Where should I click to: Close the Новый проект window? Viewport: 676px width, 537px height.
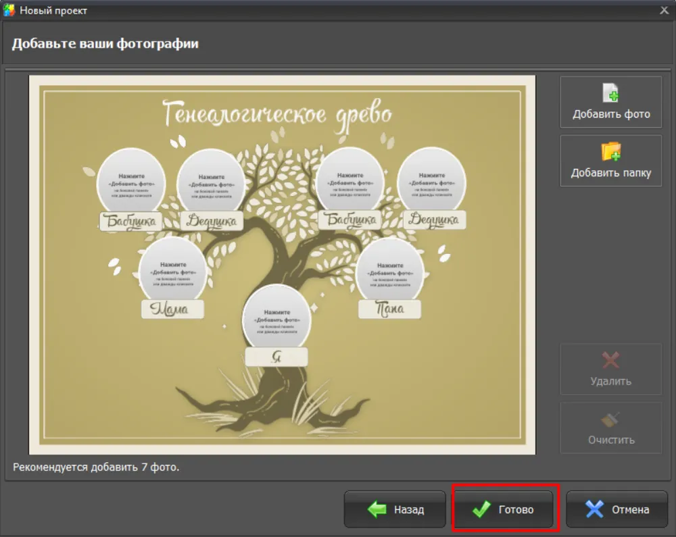coord(665,10)
